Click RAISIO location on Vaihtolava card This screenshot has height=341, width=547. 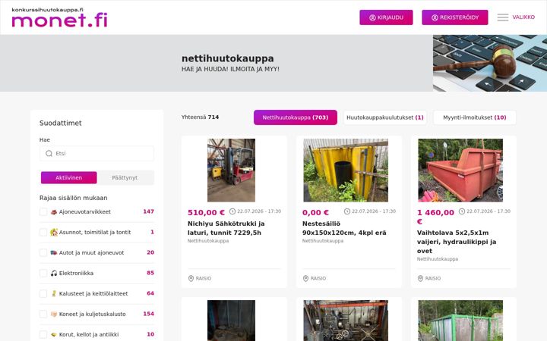pyautogui.click(x=433, y=278)
